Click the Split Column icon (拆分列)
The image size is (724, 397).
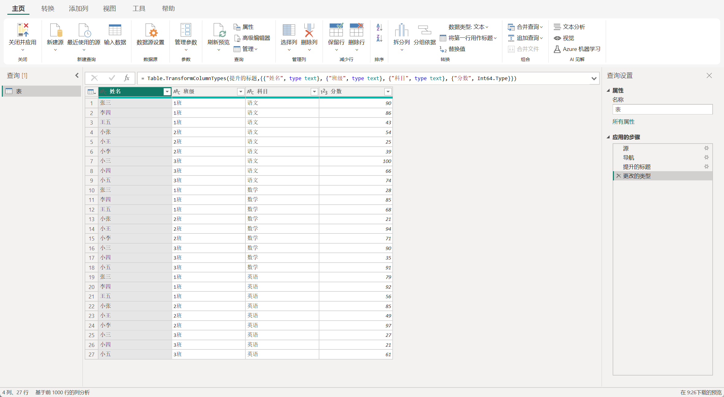click(x=401, y=30)
